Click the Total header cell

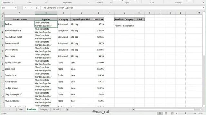tap(139, 19)
